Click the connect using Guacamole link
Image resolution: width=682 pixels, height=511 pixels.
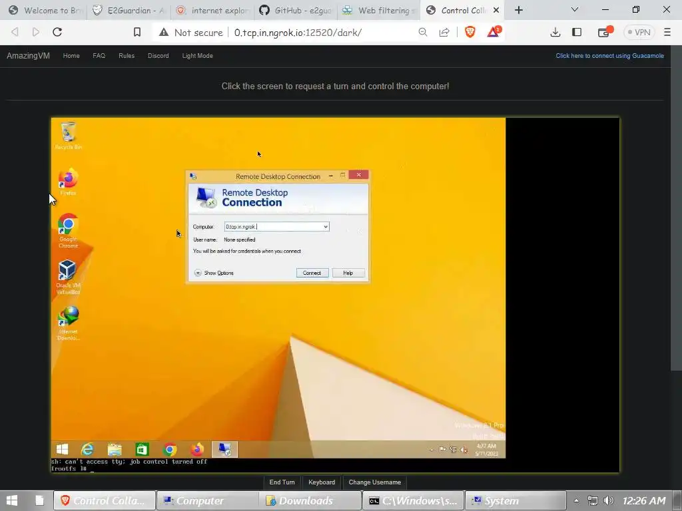[x=610, y=56]
